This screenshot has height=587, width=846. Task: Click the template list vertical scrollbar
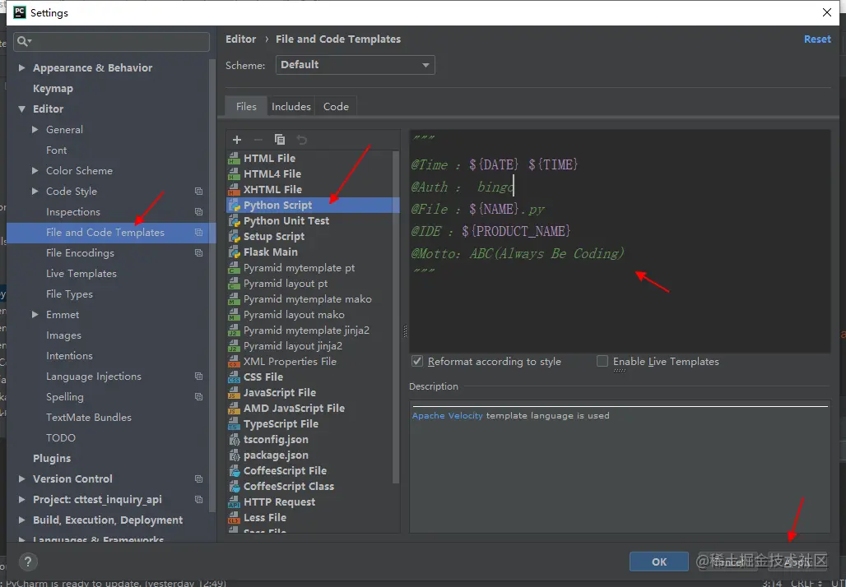(x=396, y=317)
